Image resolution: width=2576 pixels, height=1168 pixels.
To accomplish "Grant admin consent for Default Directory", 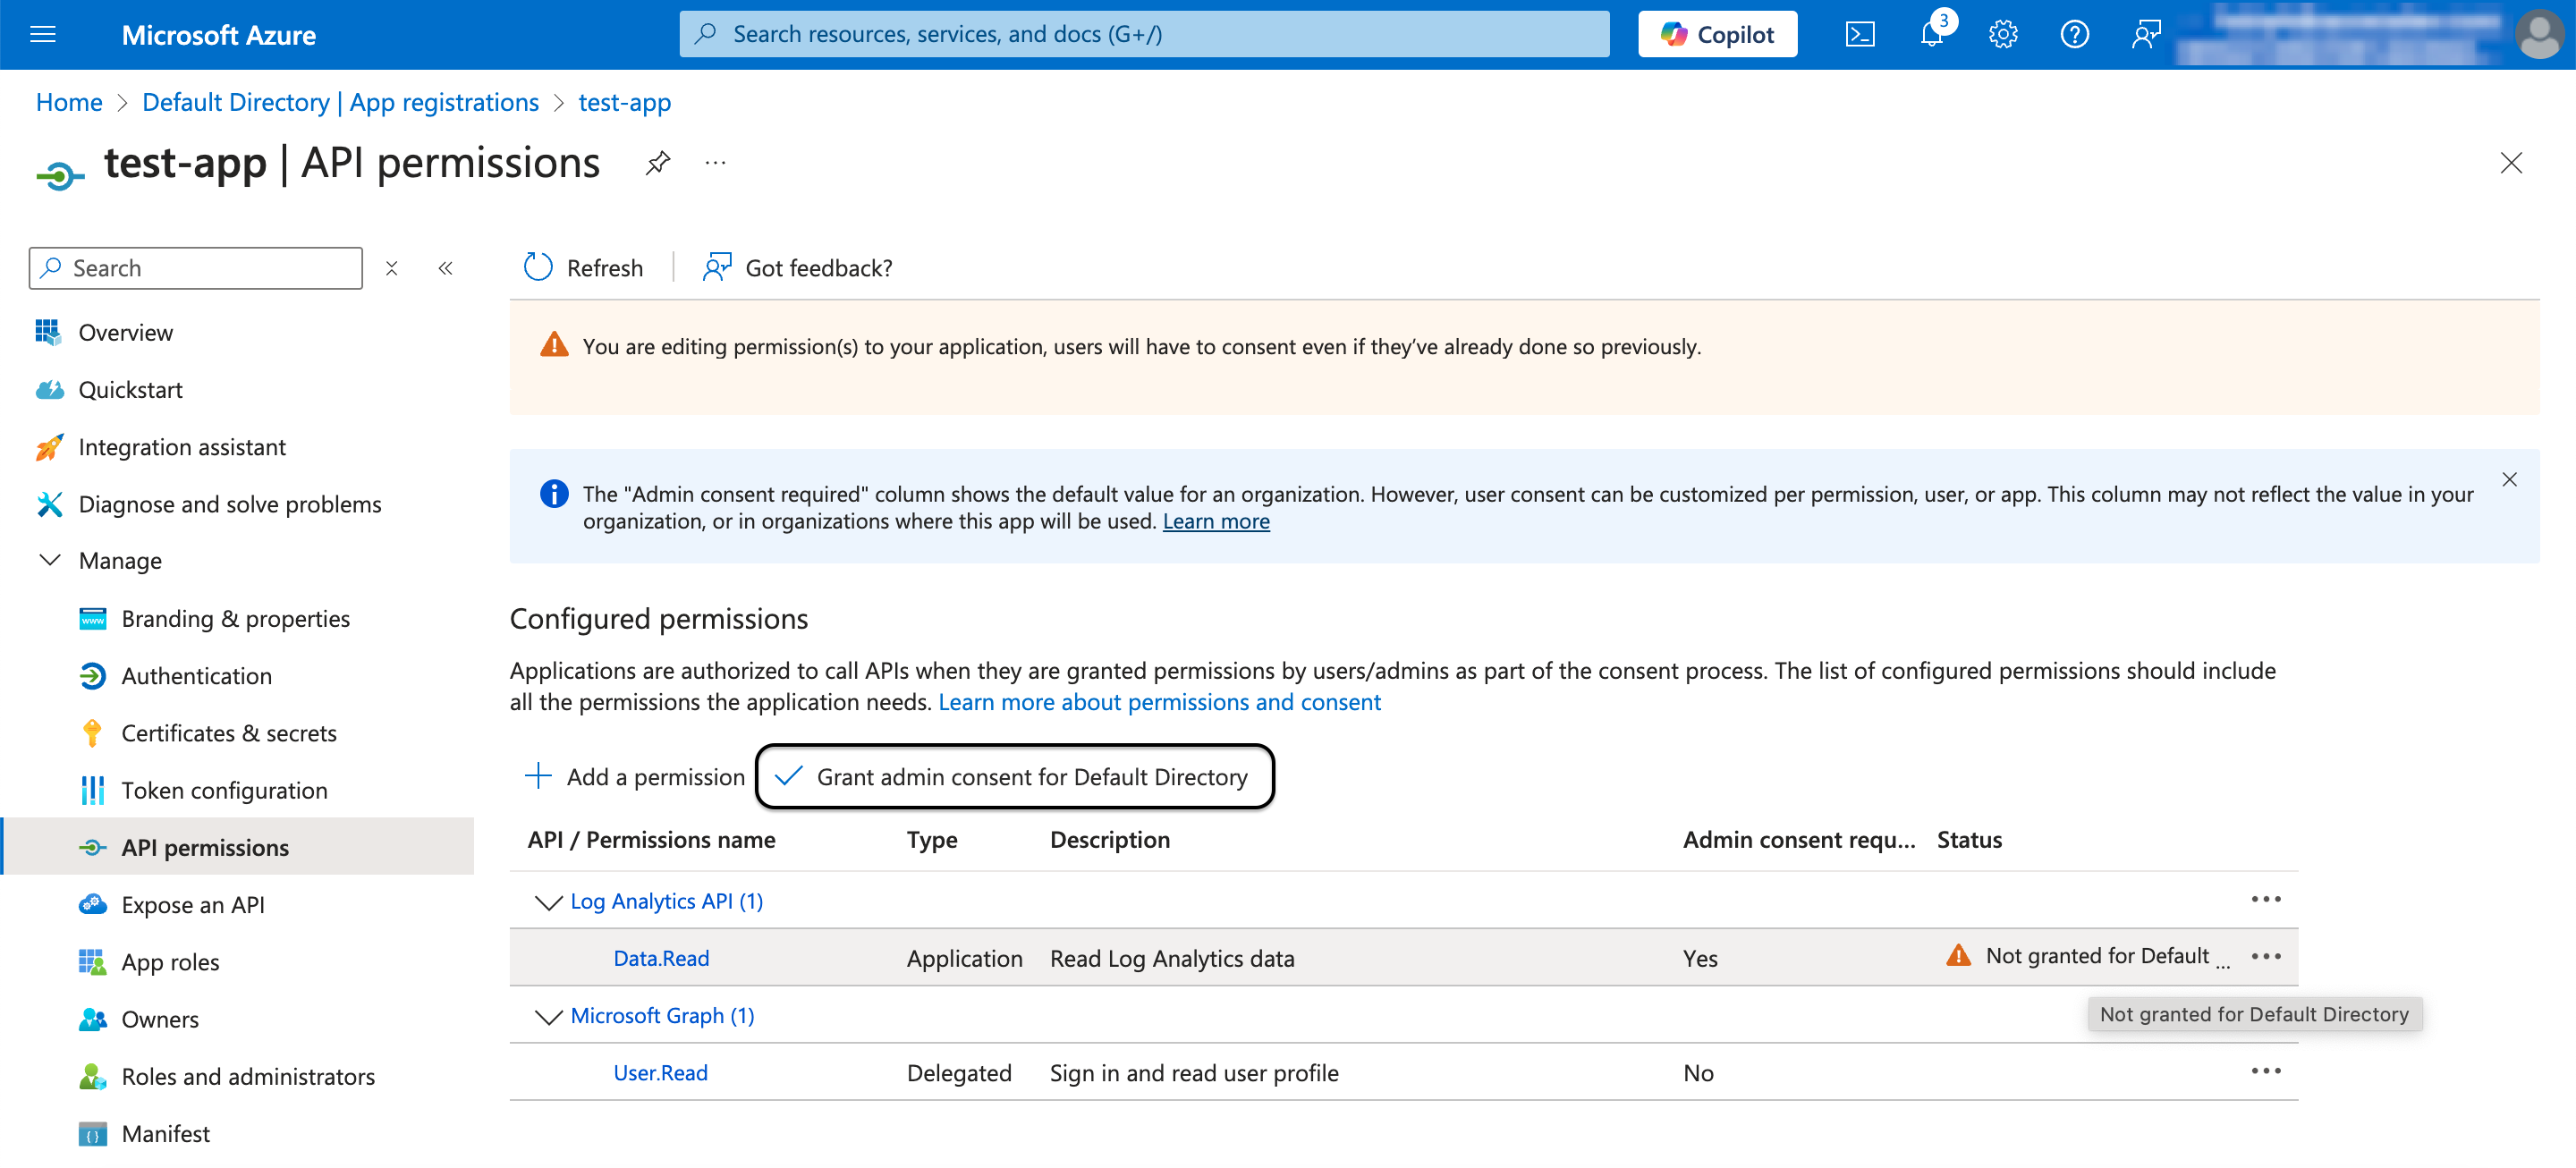I will click(x=1014, y=777).
